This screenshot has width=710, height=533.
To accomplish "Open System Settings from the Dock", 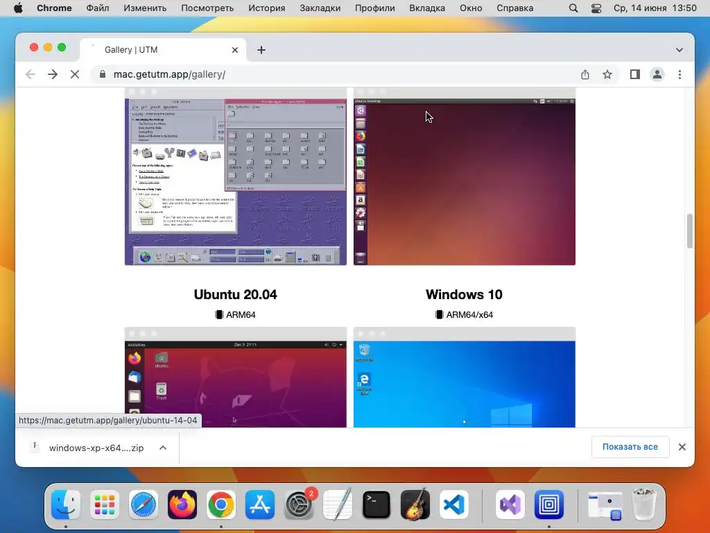I will [299, 505].
